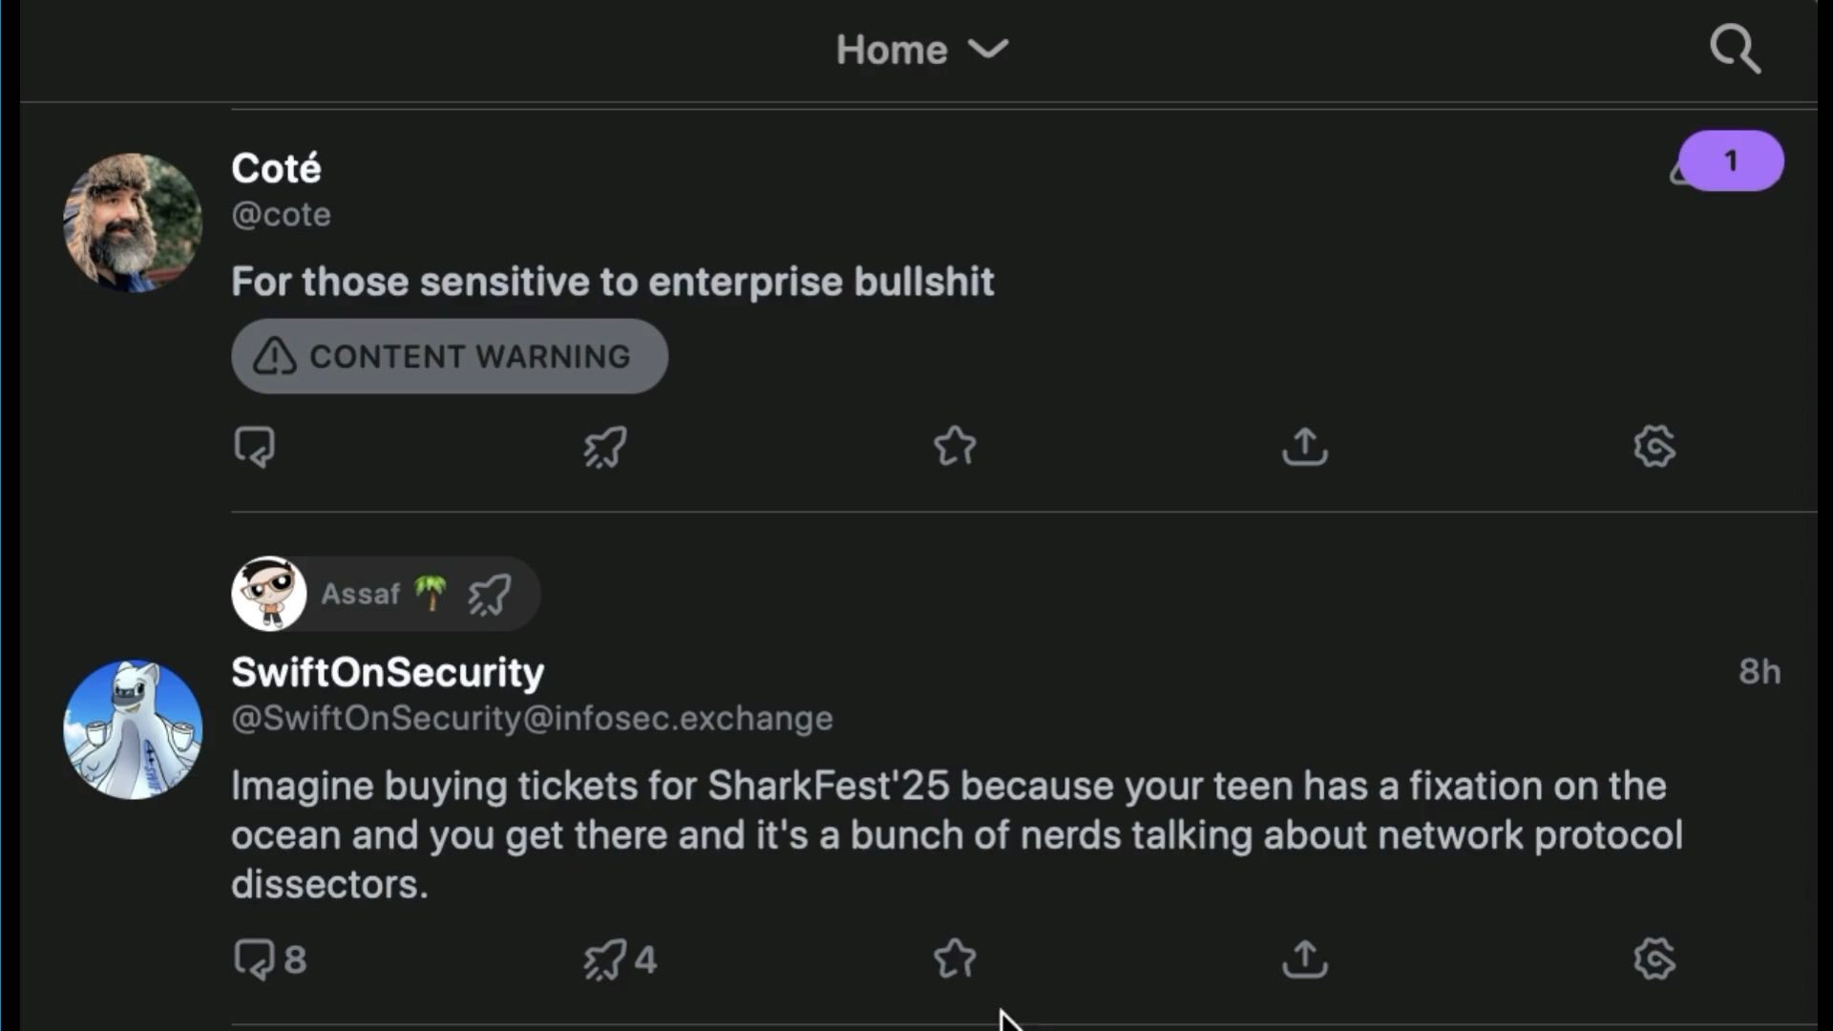Open the @cote account handle
1833x1031 pixels.
(x=281, y=215)
